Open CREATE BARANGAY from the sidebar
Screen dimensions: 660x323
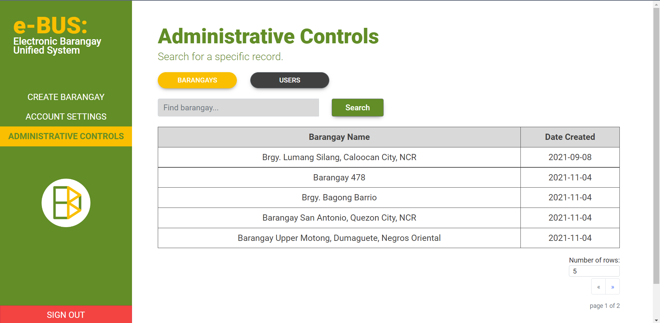pyautogui.click(x=66, y=97)
